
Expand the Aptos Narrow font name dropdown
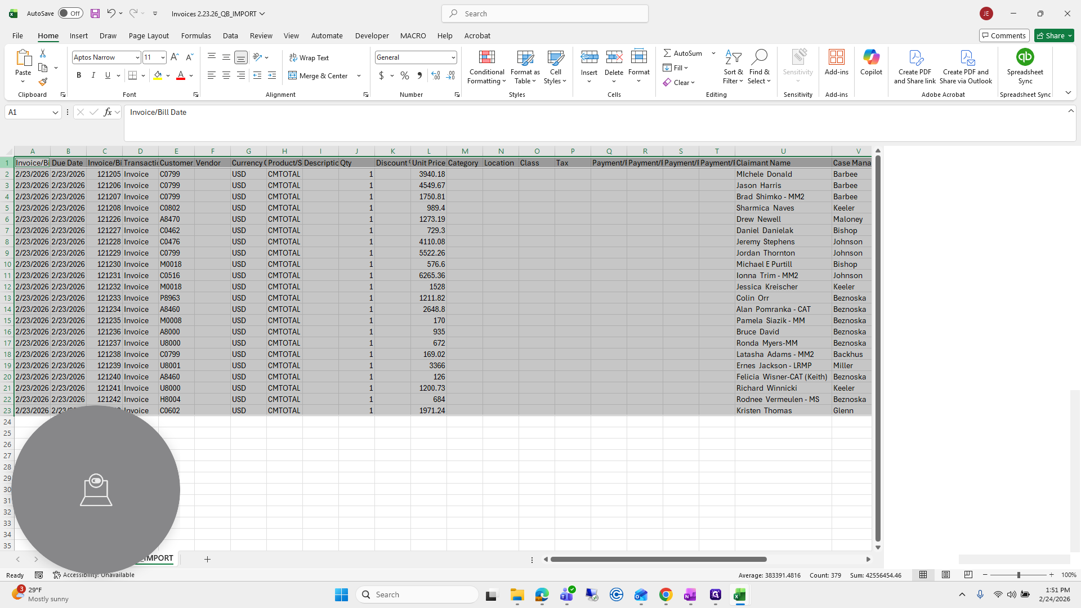point(137,57)
